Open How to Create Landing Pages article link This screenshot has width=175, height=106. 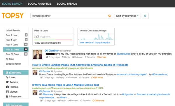point(80,65)
